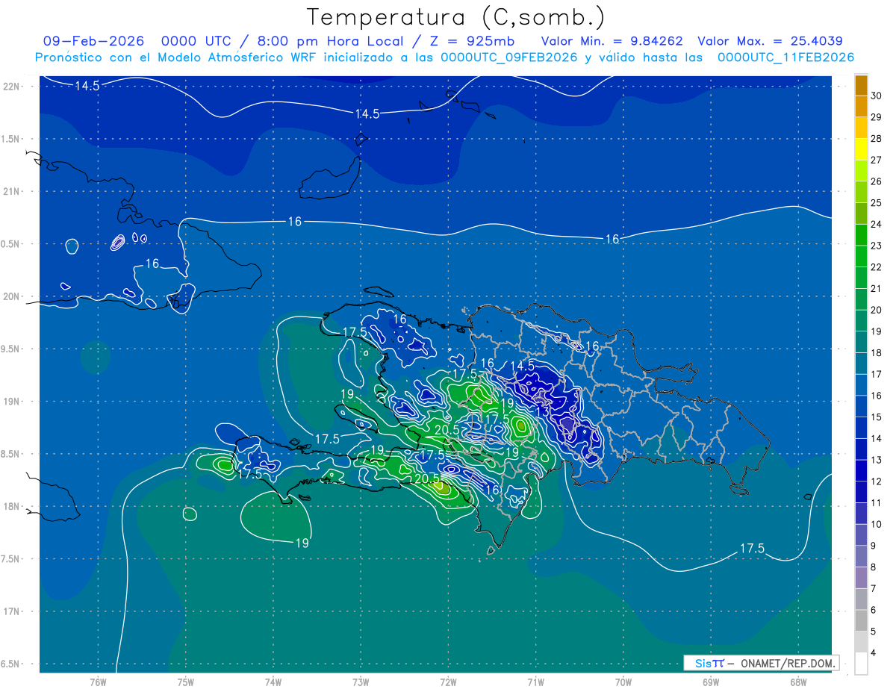Click the 13 contour label on the map

(x=543, y=411)
